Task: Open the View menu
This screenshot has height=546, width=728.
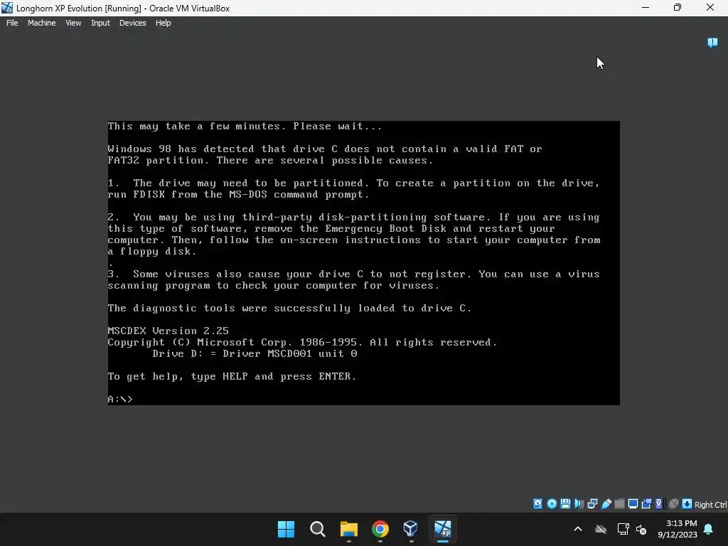Action: click(73, 23)
